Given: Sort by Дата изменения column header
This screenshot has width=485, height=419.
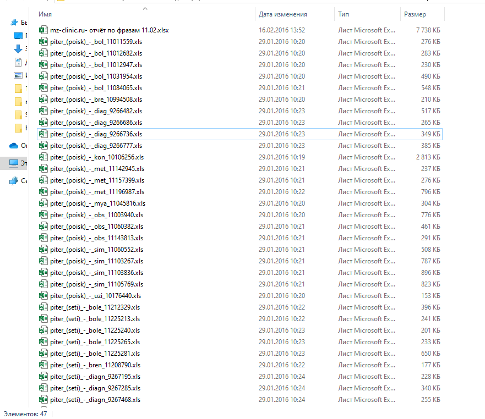Looking at the screenshot, I should click(282, 14).
